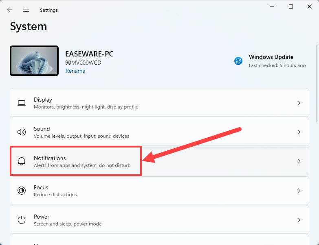Image resolution: width=319 pixels, height=245 pixels.
Task: Open Notifications settings entry
Action: click(x=160, y=161)
